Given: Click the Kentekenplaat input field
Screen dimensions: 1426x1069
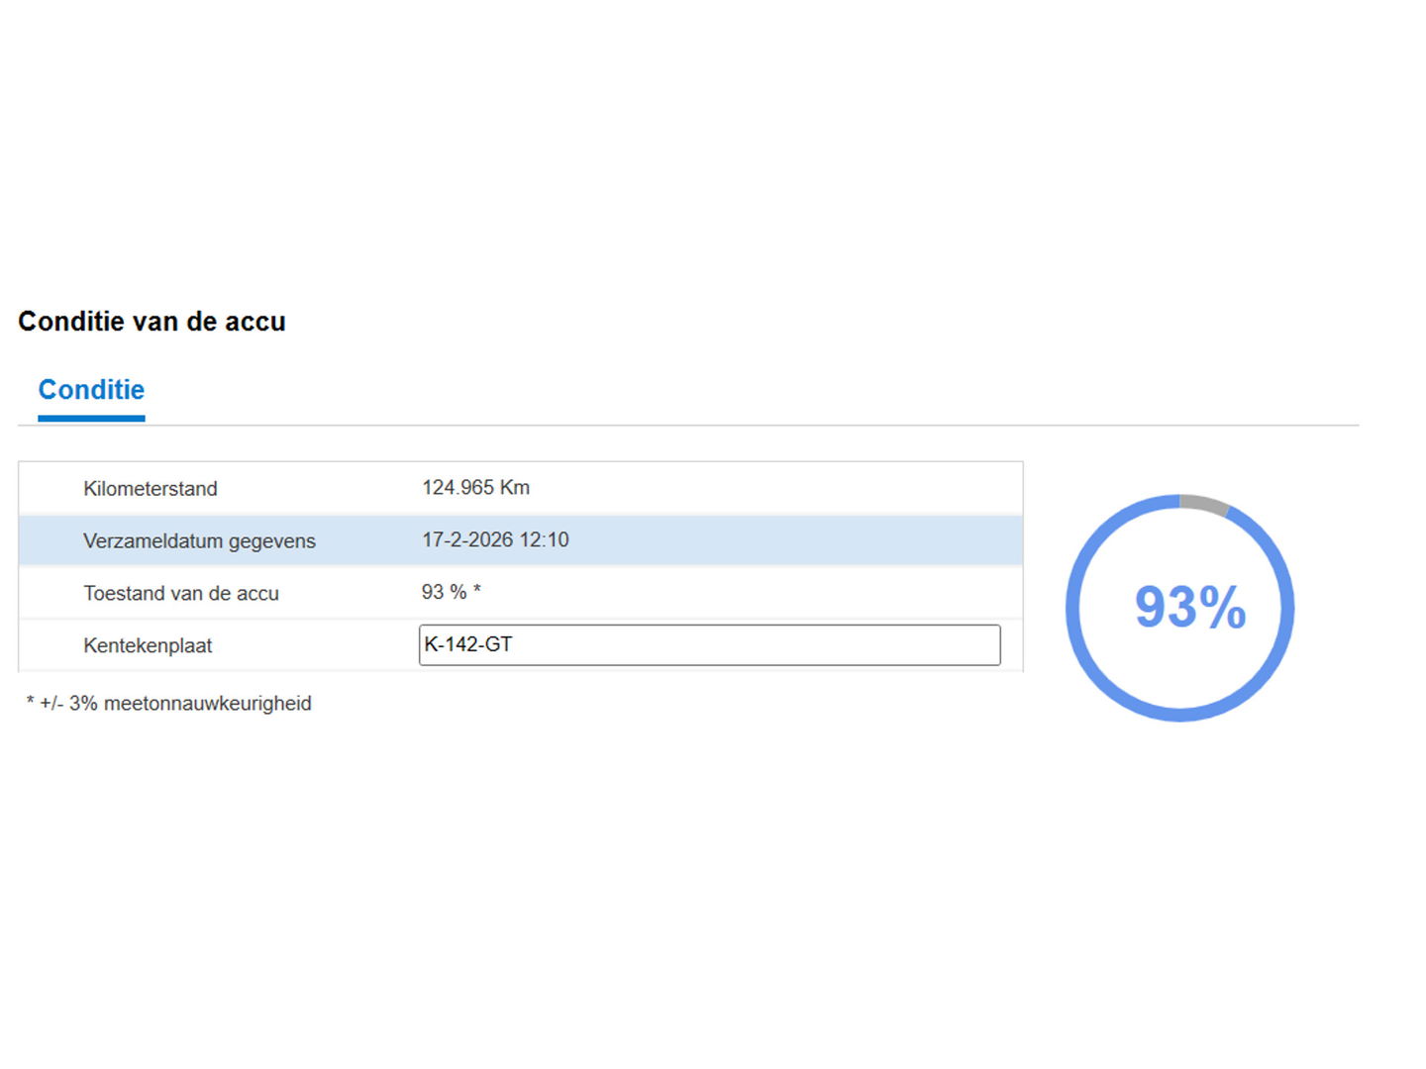Looking at the screenshot, I should click(x=709, y=645).
